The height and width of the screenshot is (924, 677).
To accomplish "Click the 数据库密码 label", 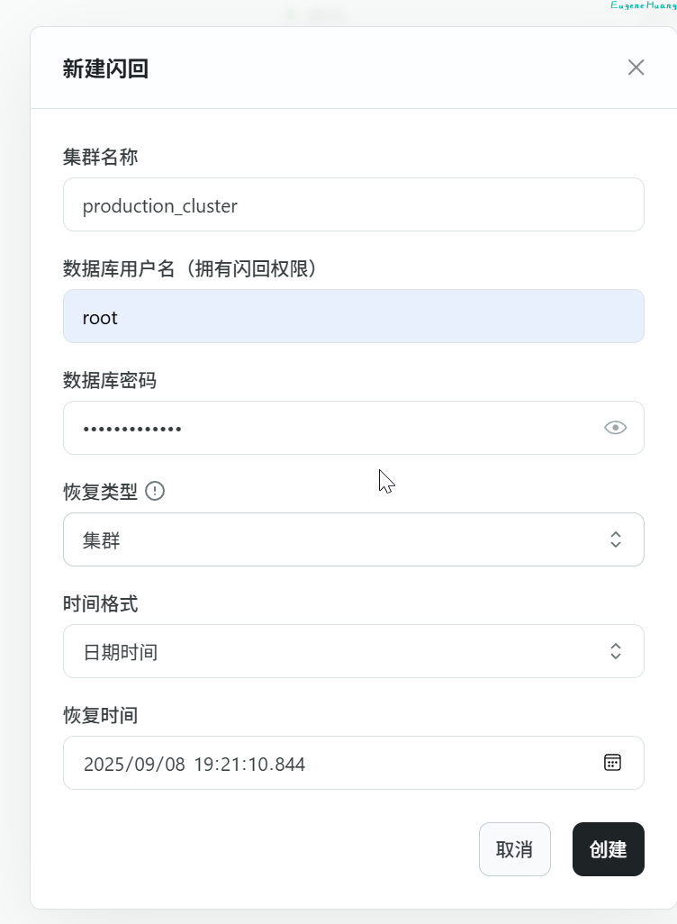I will pyautogui.click(x=109, y=381).
